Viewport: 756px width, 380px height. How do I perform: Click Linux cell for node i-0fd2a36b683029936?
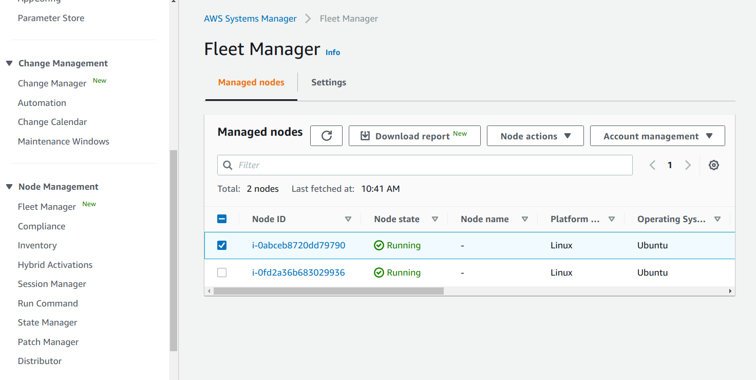click(561, 273)
